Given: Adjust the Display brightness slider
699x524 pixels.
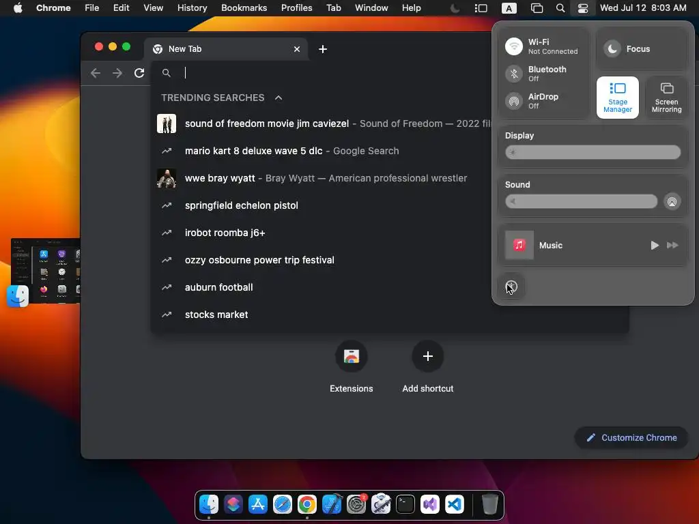Looking at the screenshot, I should pyautogui.click(x=593, y=152).
